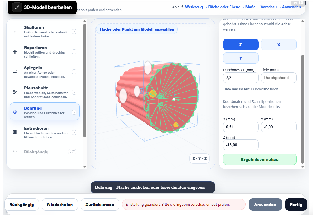This screenshot has width=313, height=215.
Task: Select the Bohrung tool entry
Action: [44, 111]
